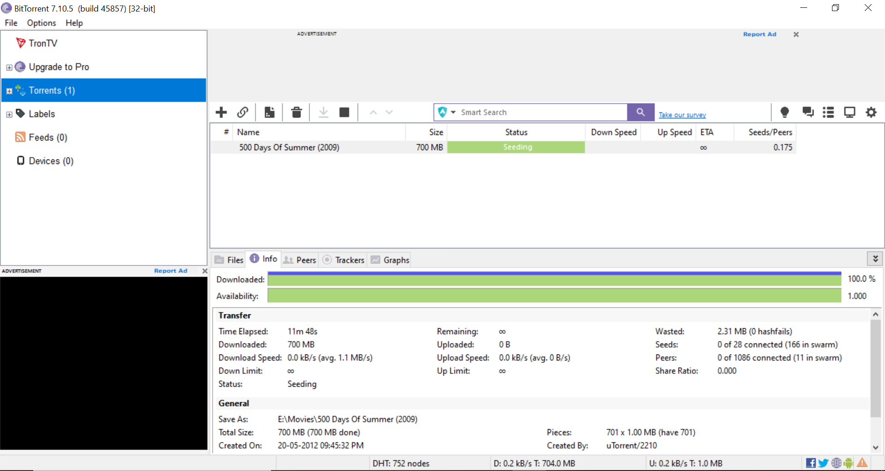This screenshot has height=471, width=885.
Task: Open the File menu
Action: [x=11, y=23]
